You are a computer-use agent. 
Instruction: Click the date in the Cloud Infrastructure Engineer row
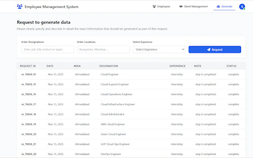click(56, 104)
